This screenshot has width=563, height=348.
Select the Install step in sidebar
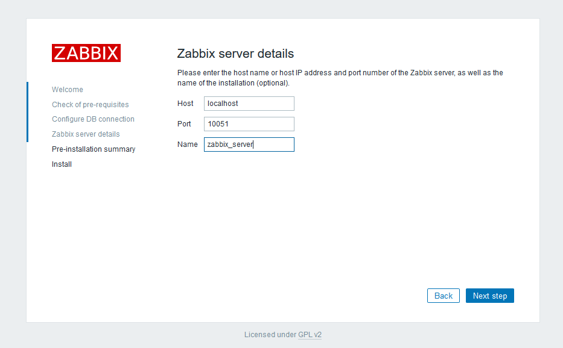[x=62, y=164]
